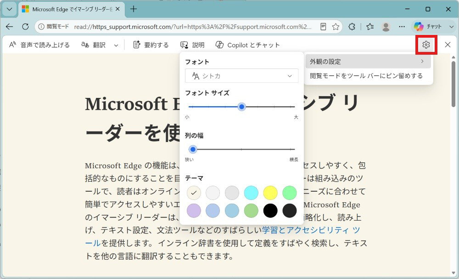The image size is (459, 279).
Task: Click the immersive reader icon in address bar
Action: 323,27
